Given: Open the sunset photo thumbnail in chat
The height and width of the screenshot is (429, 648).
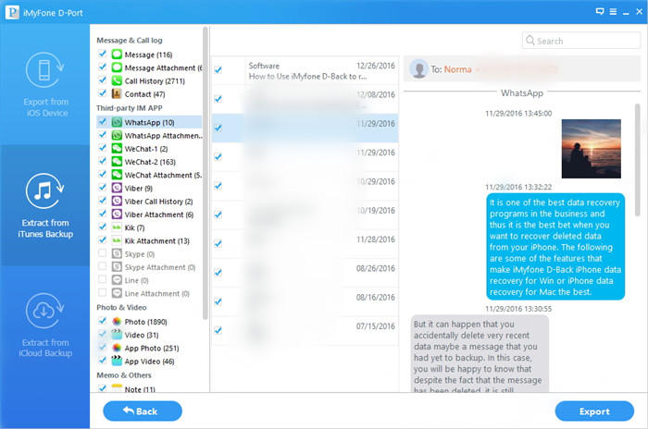Looking at the screenshot, I should (591, 149).
